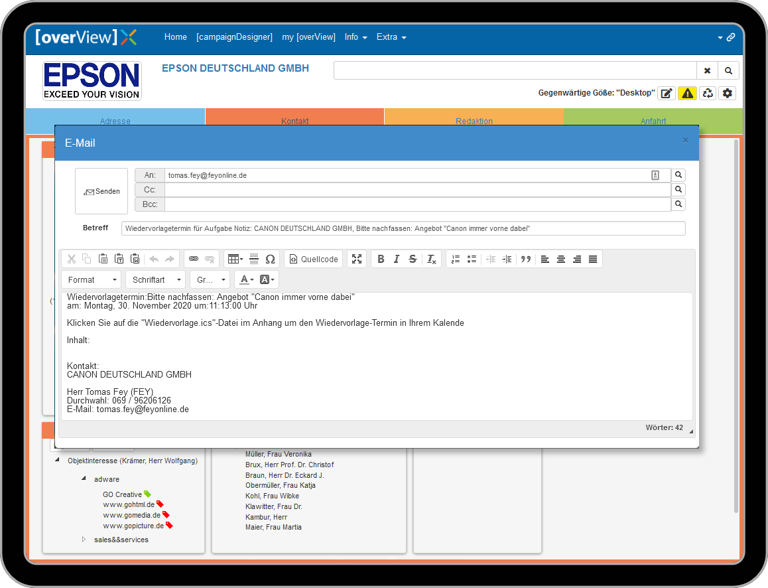768x588 pixels.
Task: Click the Paste as plain text icon
Action: click(x=119, y=259)
